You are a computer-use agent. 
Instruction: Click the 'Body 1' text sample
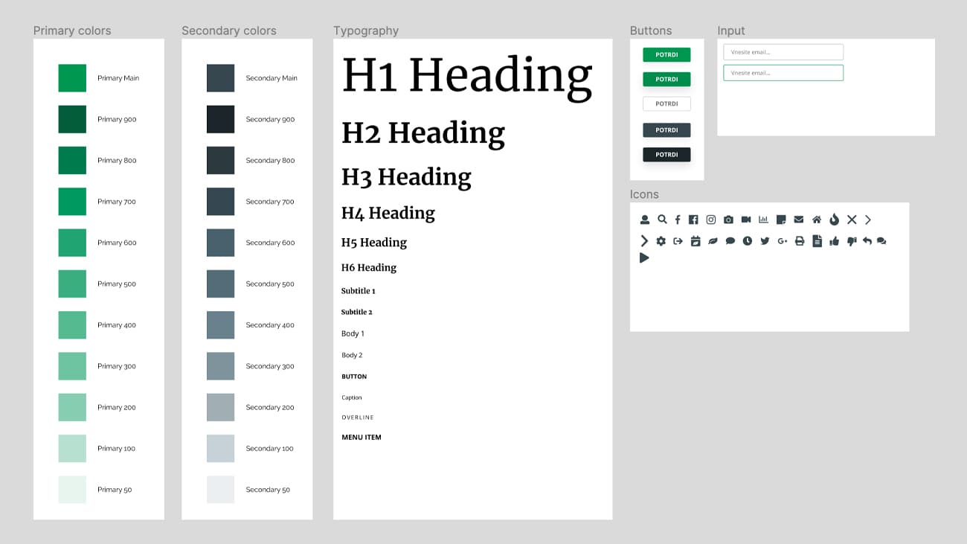[353, 333]
